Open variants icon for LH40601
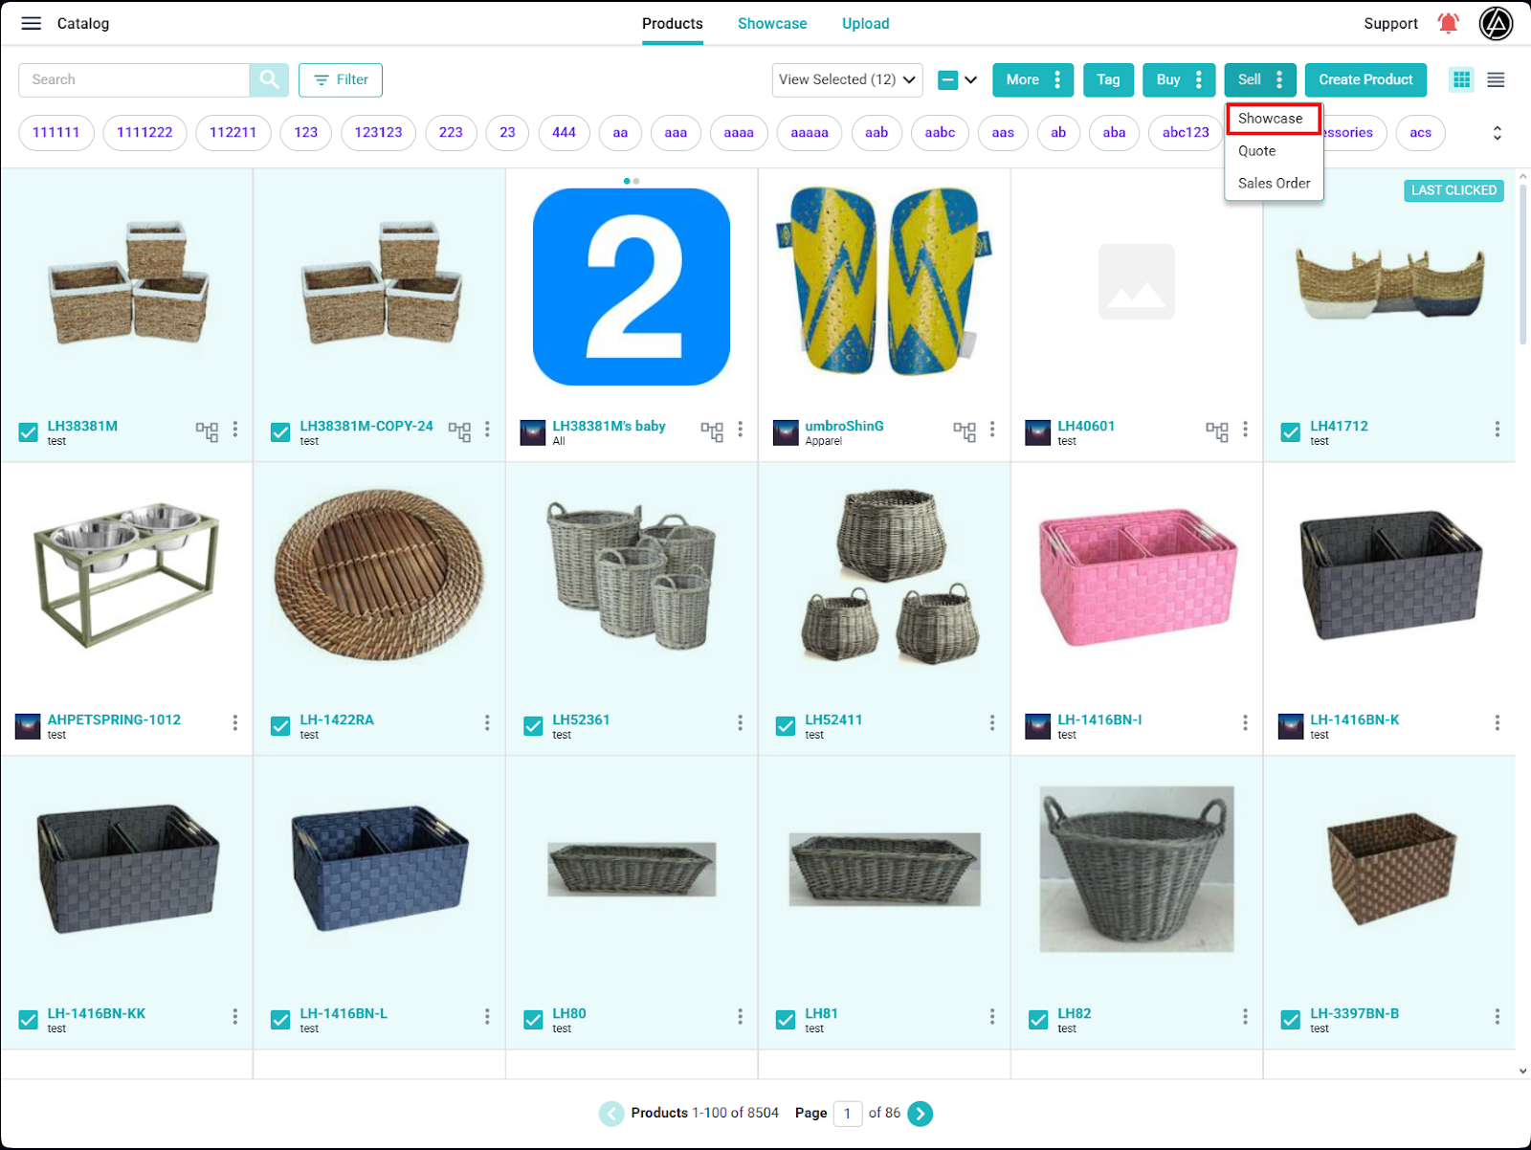 1217,431
